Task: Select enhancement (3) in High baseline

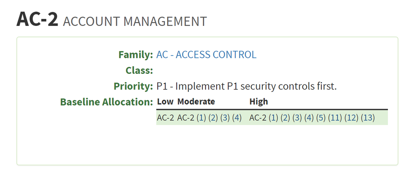Action: click(297, 118)
